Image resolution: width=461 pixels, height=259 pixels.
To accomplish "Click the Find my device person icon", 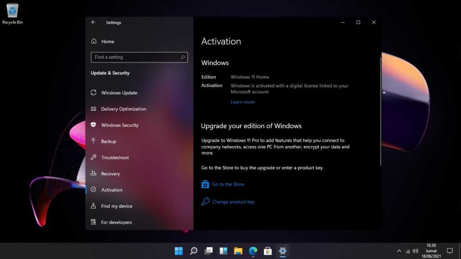I will tap(94, 206).
